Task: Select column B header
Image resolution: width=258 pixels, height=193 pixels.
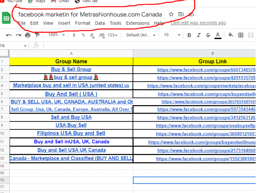Action: pyautogui.click(x=194, y=53)
